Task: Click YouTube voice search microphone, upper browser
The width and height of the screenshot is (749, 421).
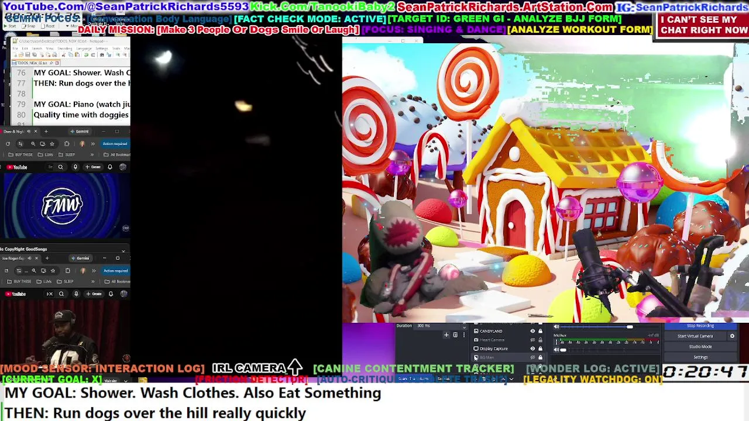Action: (75, 167)
